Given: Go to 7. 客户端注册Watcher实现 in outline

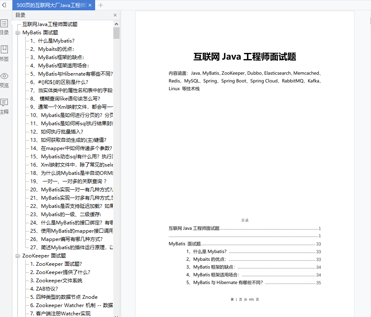Looking at the screenshot, I should (x=60, y=314).
